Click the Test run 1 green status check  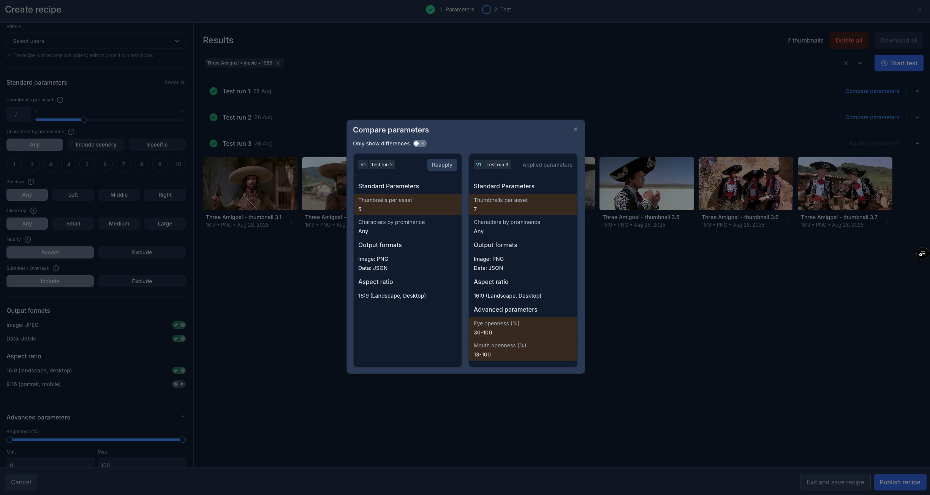tap(214, 91)
